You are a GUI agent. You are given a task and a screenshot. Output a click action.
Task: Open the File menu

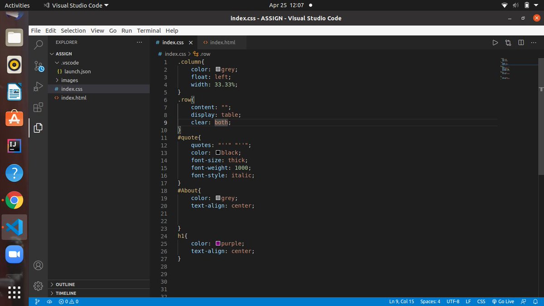[36, 30]
